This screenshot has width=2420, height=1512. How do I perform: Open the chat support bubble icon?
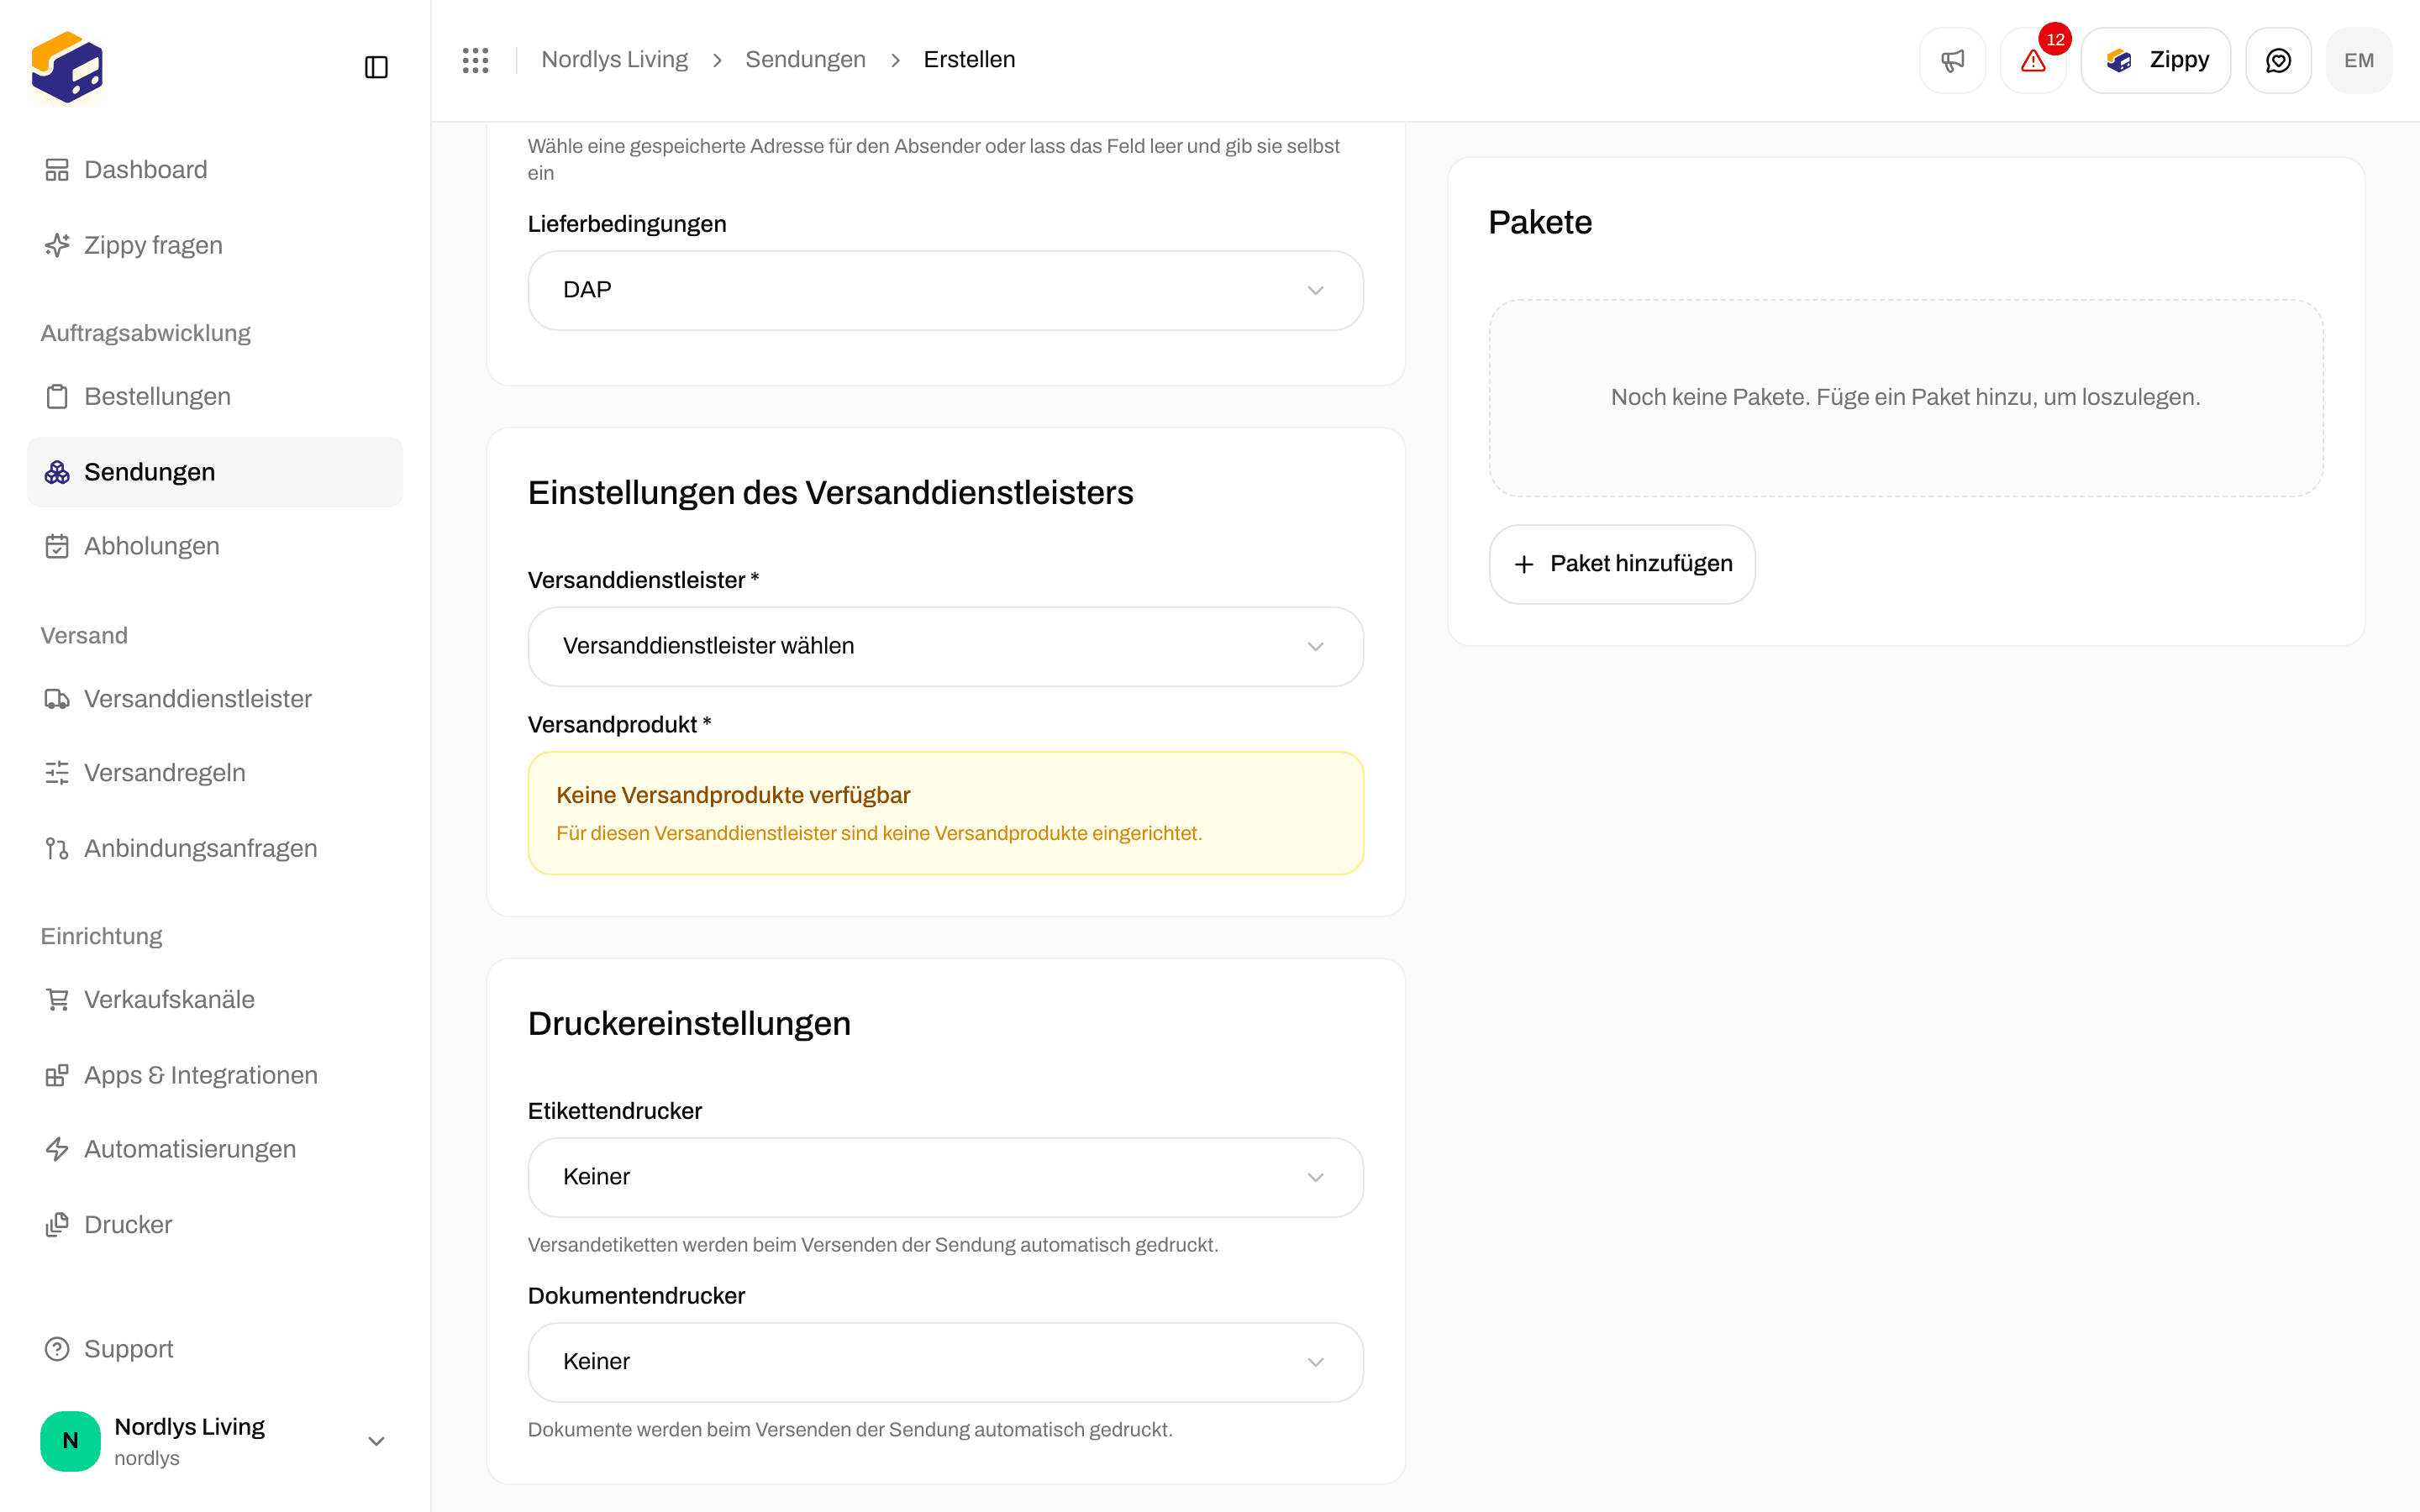[x=2278, y=60]
